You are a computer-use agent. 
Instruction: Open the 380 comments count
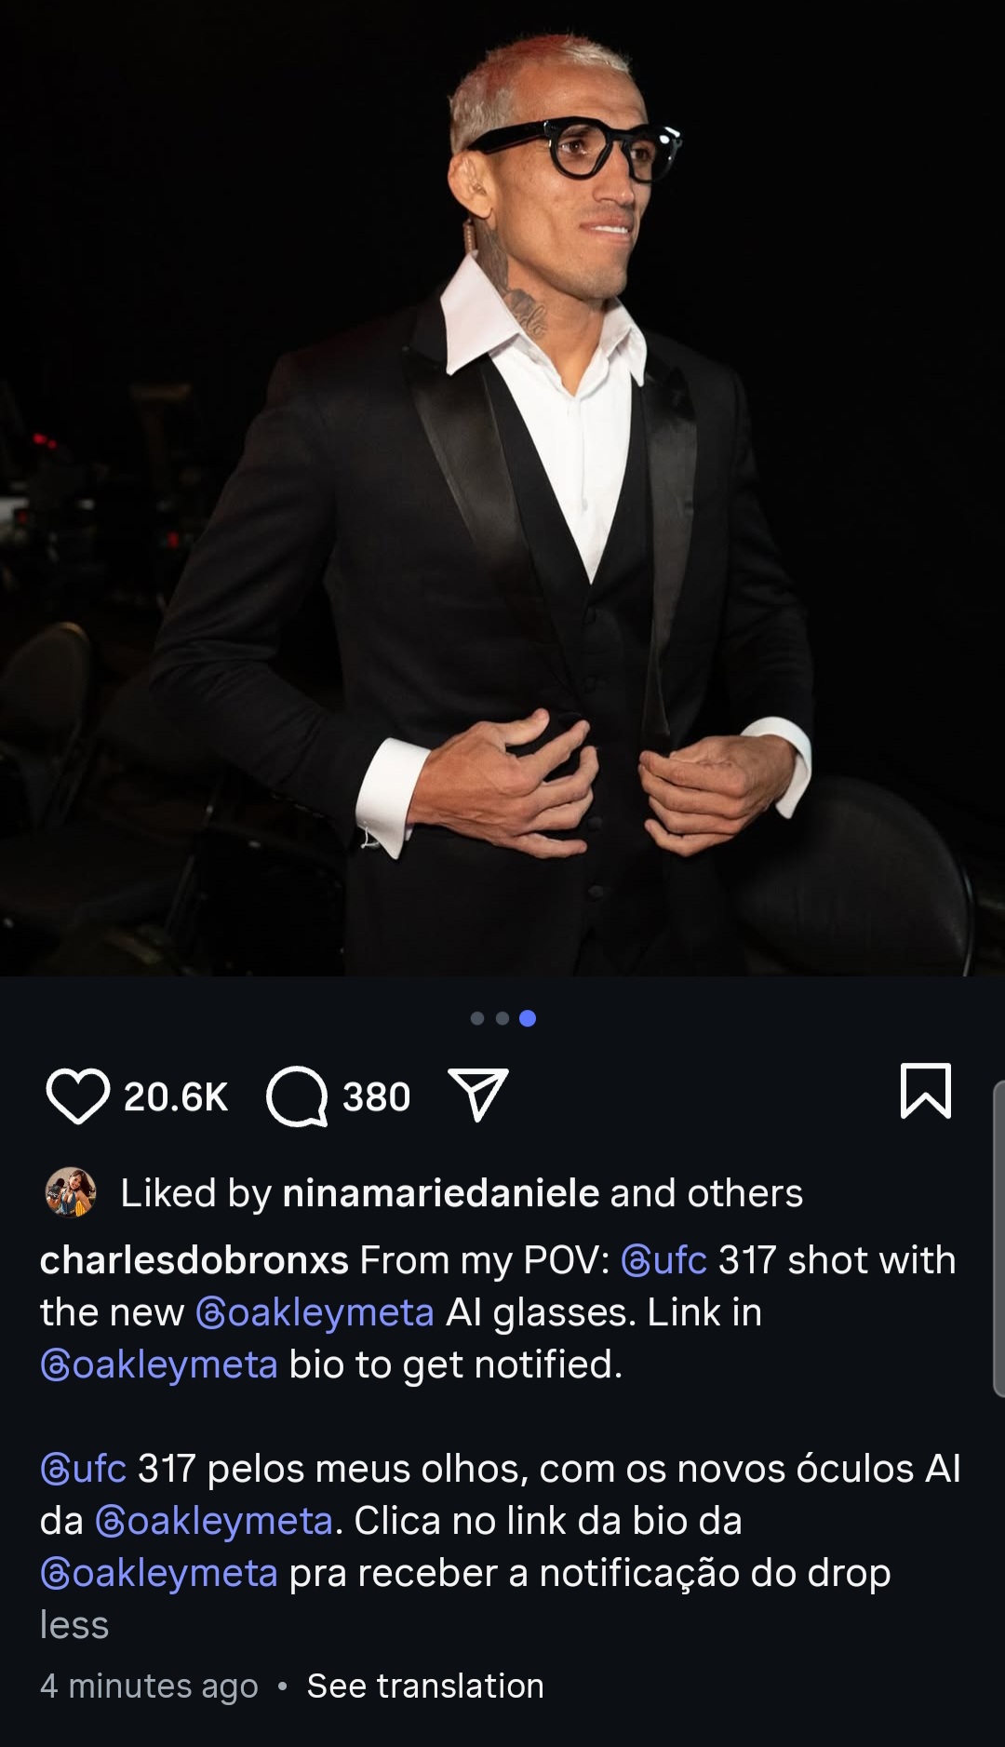tap(376, 1097)
